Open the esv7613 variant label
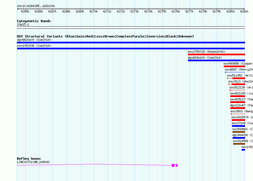 point(240,81)
